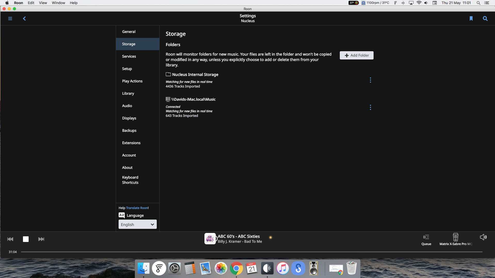Open options for Nucleus Internal Storage
The height and width of the screenshot is (278, 495).
click(370, 80)
